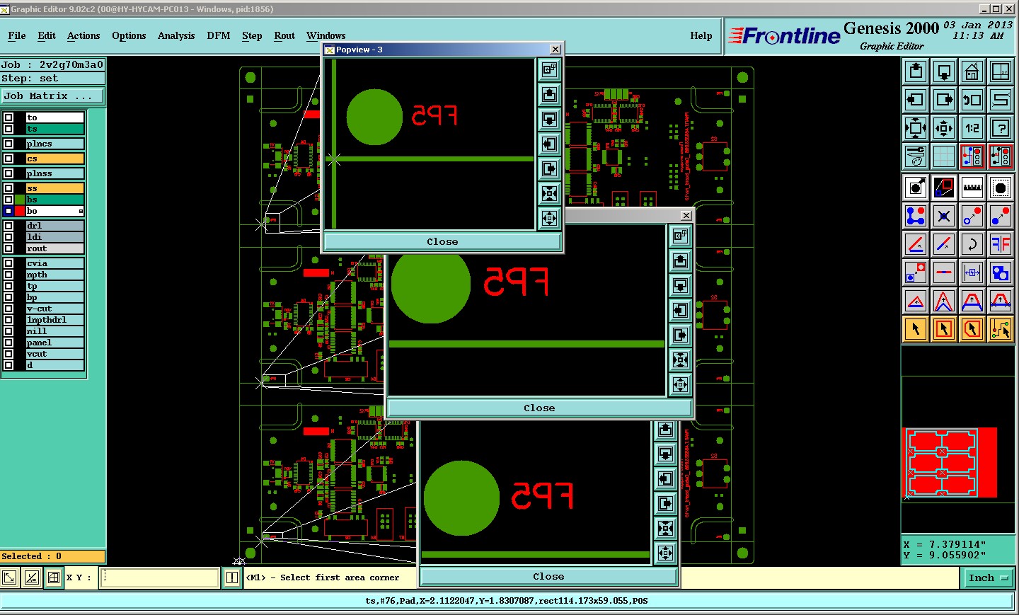Toggle the 'drl' layer checkbox
Screen dimensions: 1019x615
[9, 226]
